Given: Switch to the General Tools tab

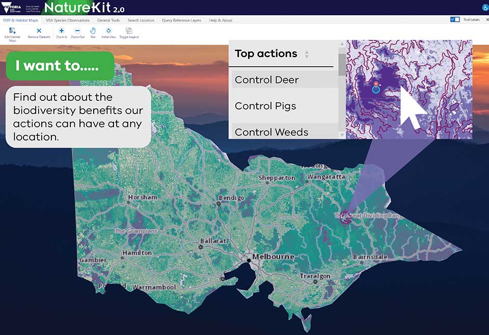Looking at the screenshot, I should tap(108, 20).
